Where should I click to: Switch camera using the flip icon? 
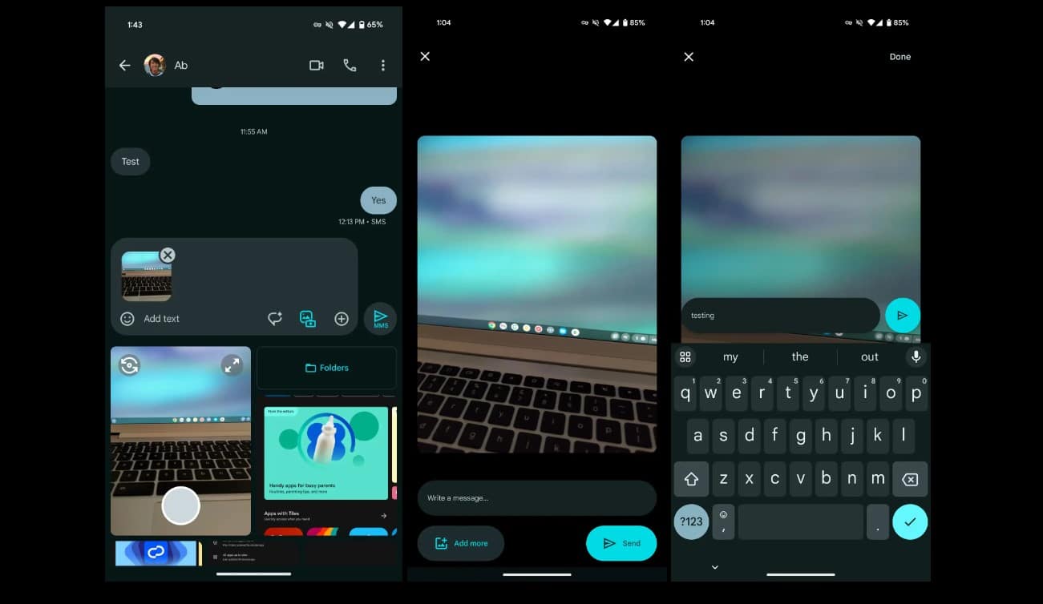[x=129, y=365]
